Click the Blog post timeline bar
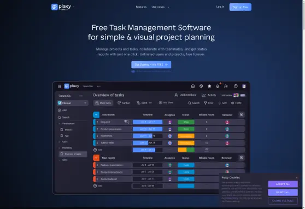Image resolution: width=305 pixels, height=209 pixels. [148, 122]
